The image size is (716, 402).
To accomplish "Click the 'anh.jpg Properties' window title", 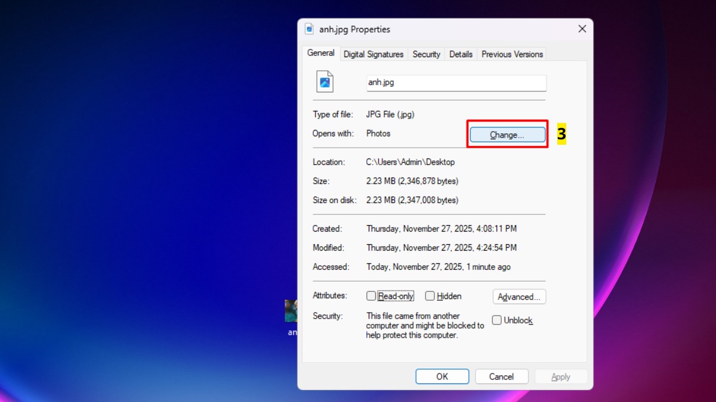I will (354, 29).
